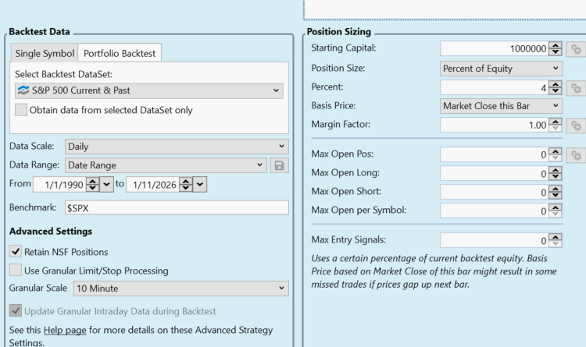Open the Data Scale dropdown
Screen dimensions: 586x347
[x=177, y=147]
